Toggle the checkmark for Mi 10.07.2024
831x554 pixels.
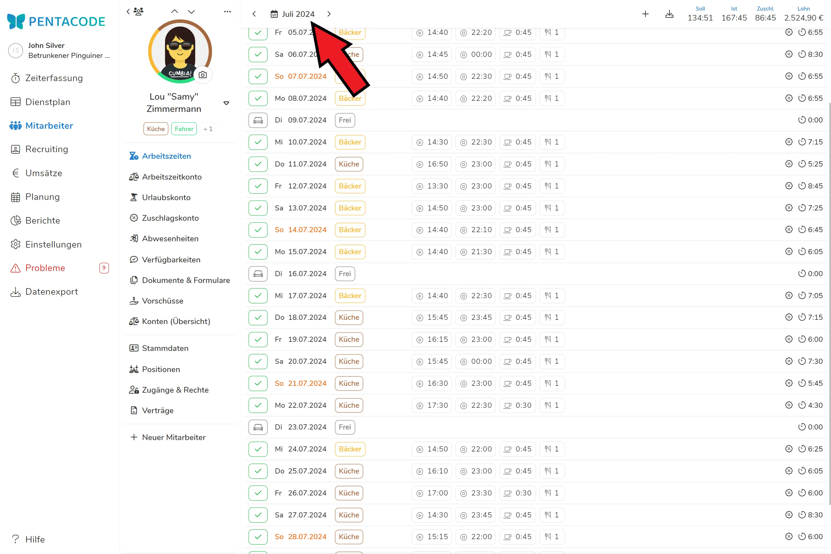[x=258, y=142]
